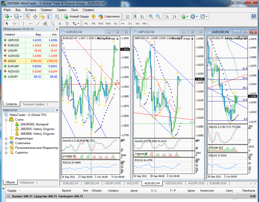
Task: Set timeframe to H1
Action: click(115, 24)
